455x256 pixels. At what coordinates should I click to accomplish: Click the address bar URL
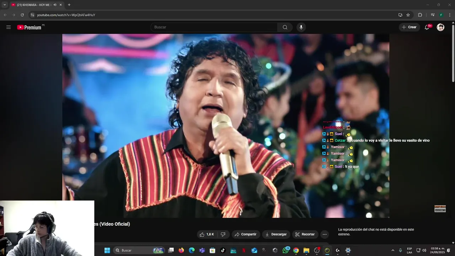tap(66, 15)
